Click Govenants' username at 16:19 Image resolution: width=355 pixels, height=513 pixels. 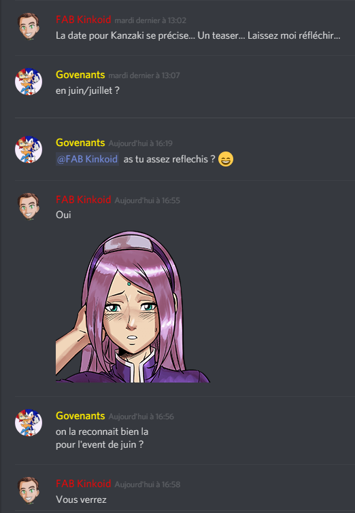(x=80, y=143)
